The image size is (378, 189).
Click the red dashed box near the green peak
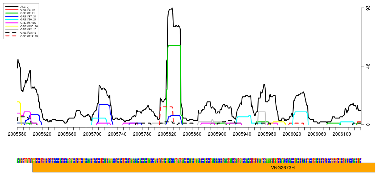click(x=166, y=107)
